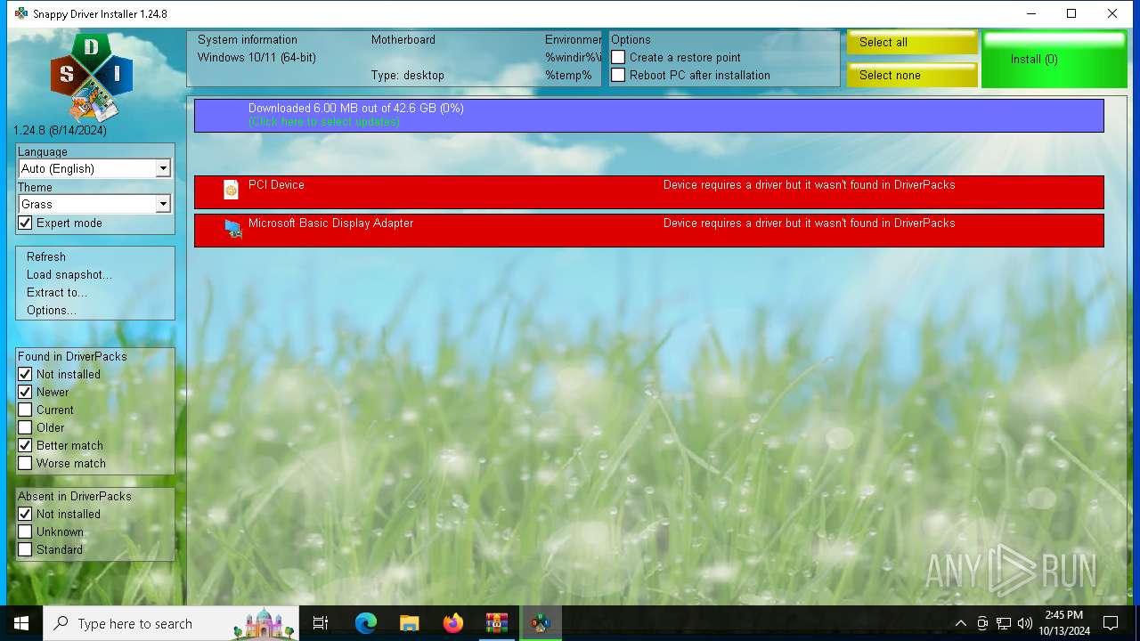
Task: Select the PCI Device row
Action: coord(649,192)
